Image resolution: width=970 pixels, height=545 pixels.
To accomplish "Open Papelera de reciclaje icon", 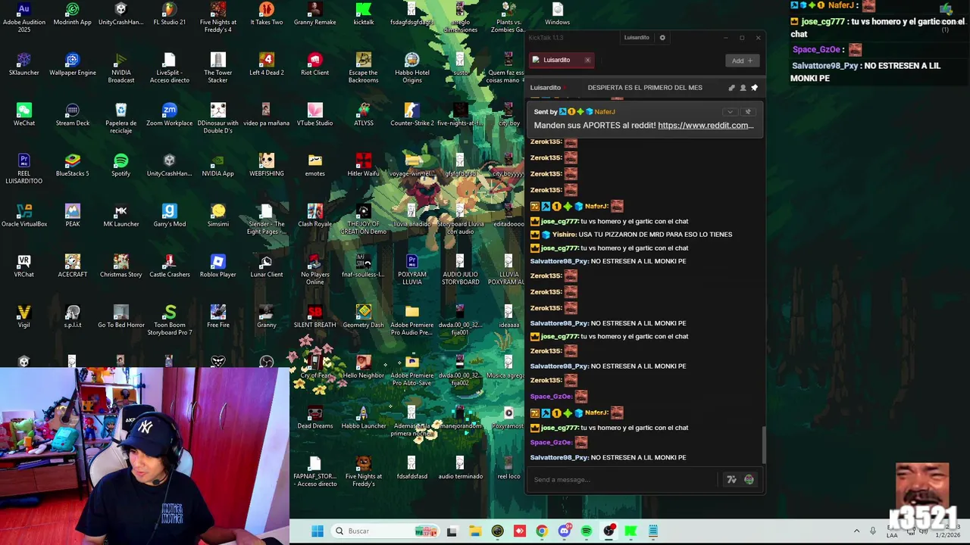I will (121, 117).
